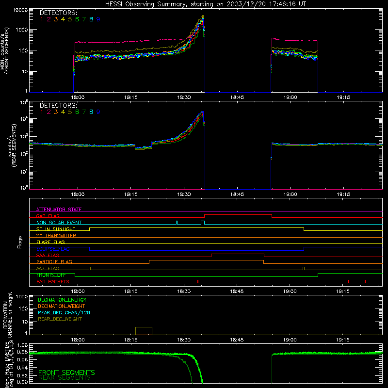Click DETECTORS: label in rear segments plot
Screen dimensions: 388x388
click(x=59, y=105)
